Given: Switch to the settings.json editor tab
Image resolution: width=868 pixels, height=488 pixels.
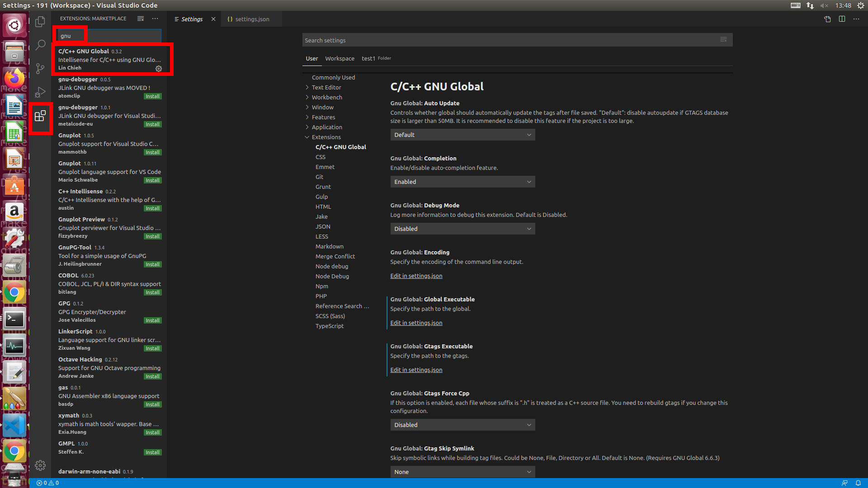Looking at the screenshot, I should 252,19.
